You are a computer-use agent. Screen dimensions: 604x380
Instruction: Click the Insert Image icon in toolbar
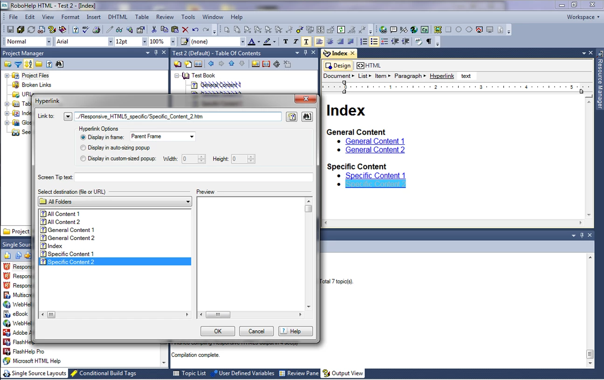(x=438, y=29)
